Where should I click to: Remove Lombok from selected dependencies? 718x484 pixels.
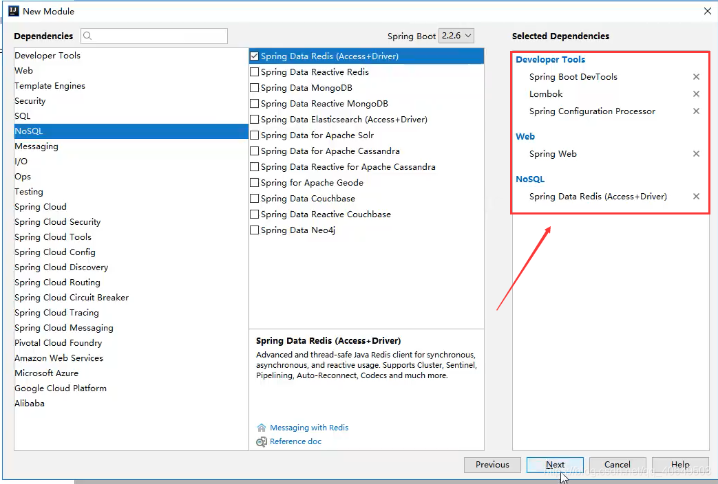point(696,93)
